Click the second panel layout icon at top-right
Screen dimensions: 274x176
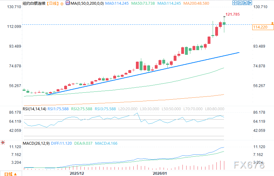(x=240, y=3)
